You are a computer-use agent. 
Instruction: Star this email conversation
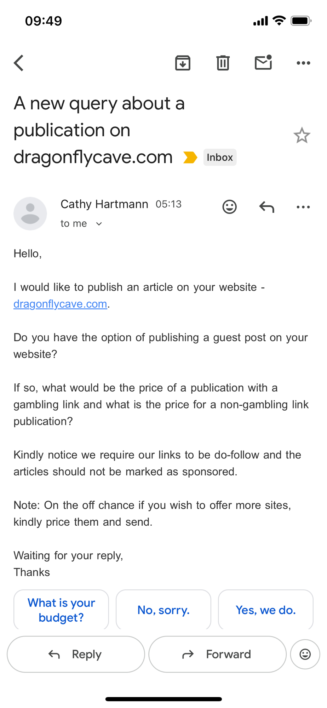click(x=302, y=135)
